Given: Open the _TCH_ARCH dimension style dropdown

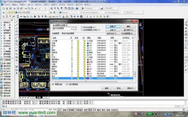Looking at the screenshot, I should tap(117, 8).
